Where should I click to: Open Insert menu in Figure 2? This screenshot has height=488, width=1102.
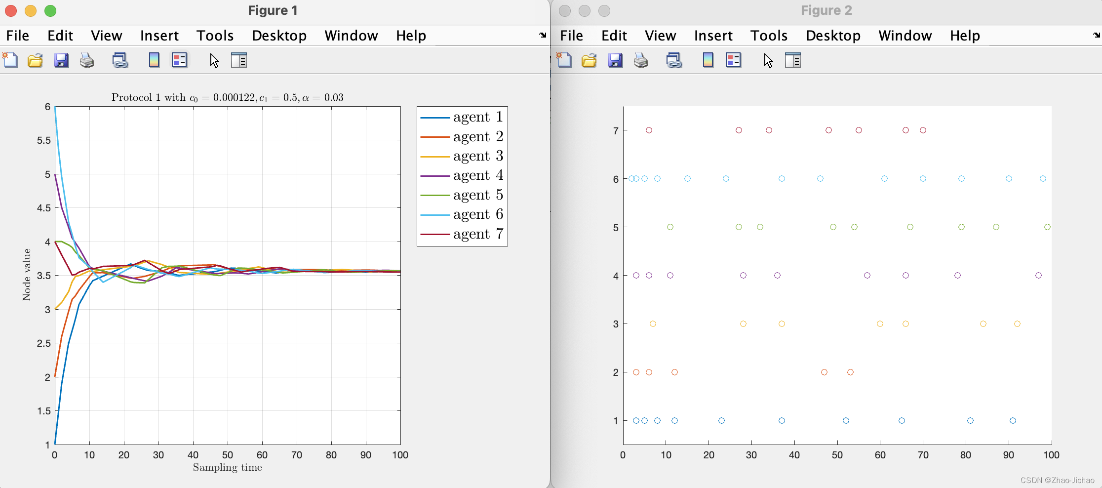point(713,36)
